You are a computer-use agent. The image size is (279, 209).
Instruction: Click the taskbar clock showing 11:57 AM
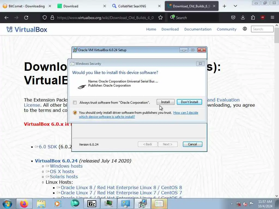coord(265,204)
